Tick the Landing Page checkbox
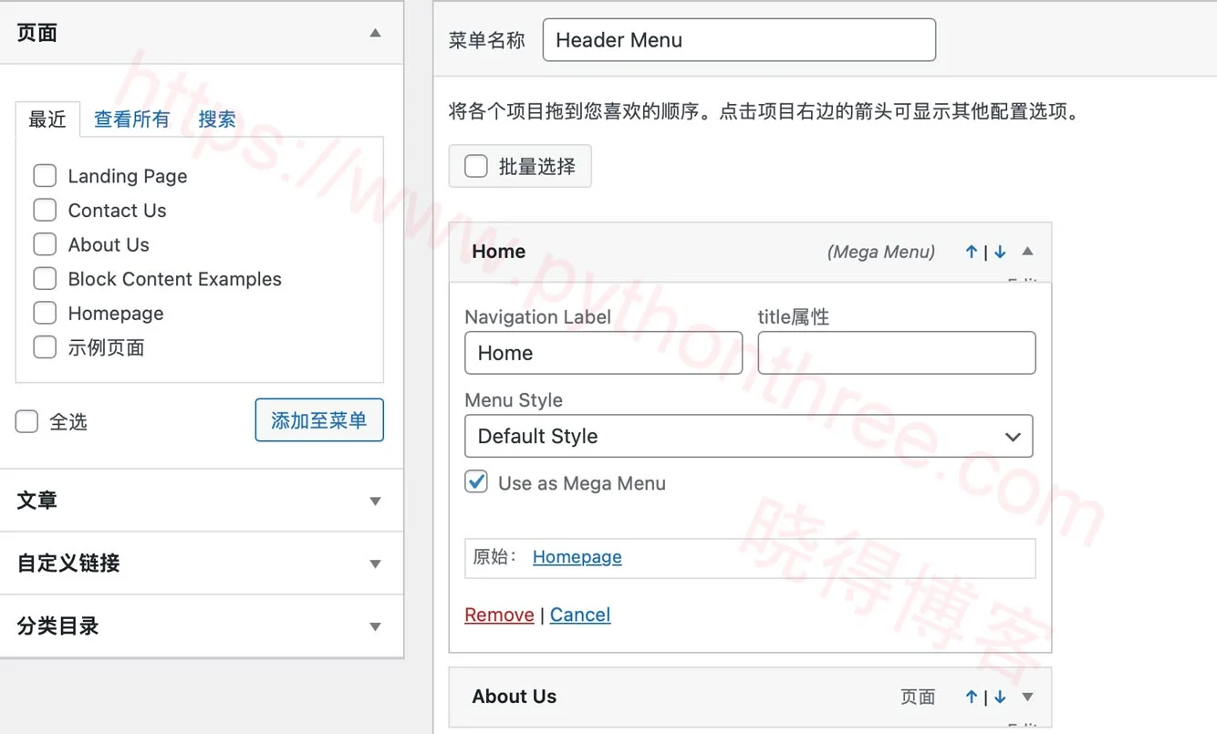The width and height of the screenshot is (1217, 734). [x=45, y=175]
